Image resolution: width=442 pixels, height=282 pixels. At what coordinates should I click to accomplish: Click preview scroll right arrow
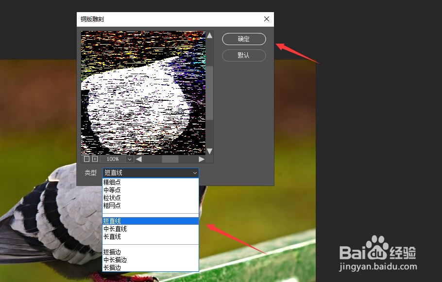point(201,159)
